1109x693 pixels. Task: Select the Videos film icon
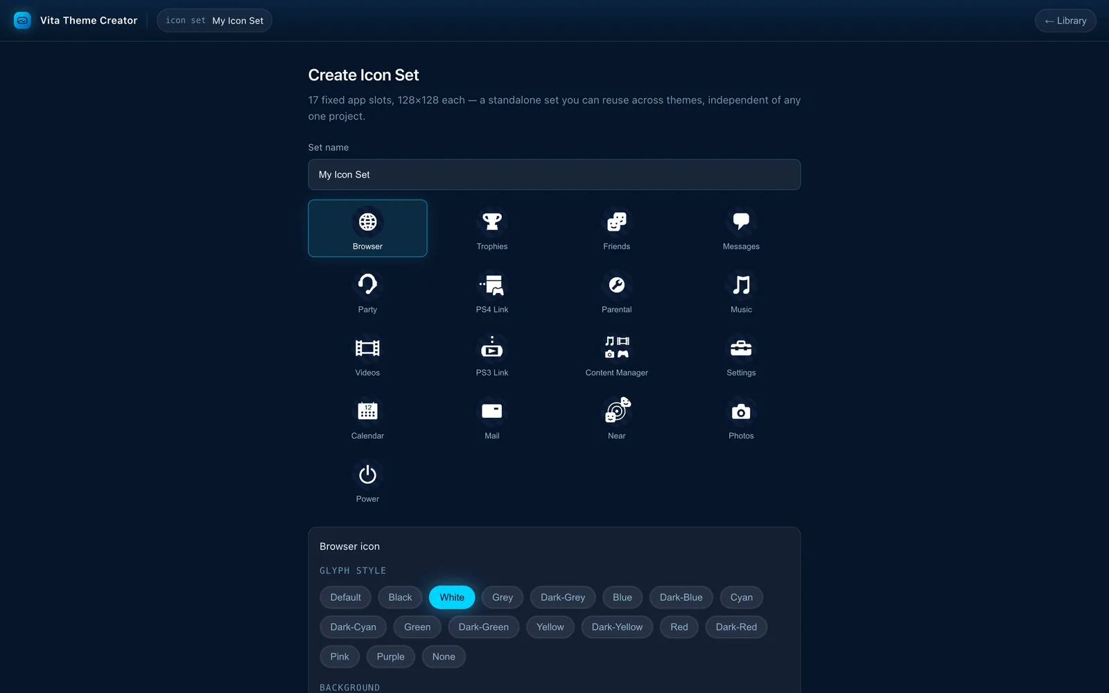click(367, 354)
